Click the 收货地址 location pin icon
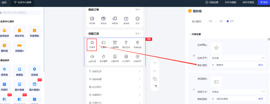 pyautogui.click(x=137, y=43)
